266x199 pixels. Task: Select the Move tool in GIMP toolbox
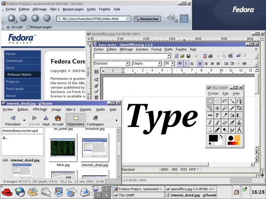point(217,108)
